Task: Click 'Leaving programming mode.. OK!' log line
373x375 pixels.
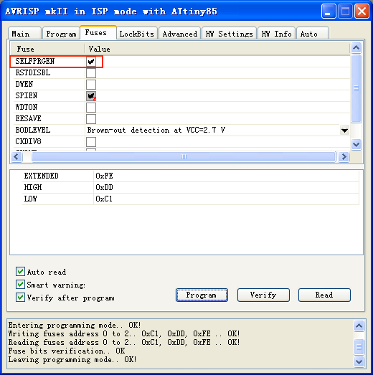Action: [x=72, y=360]
